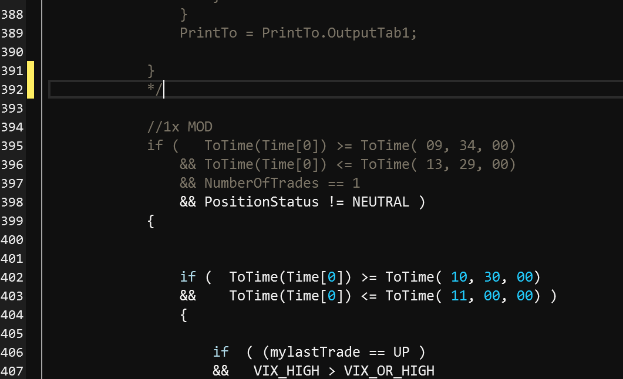
Task: Click the "PrintTo.OutputTab1" text on line 389
Action: (x=339, y=33)
